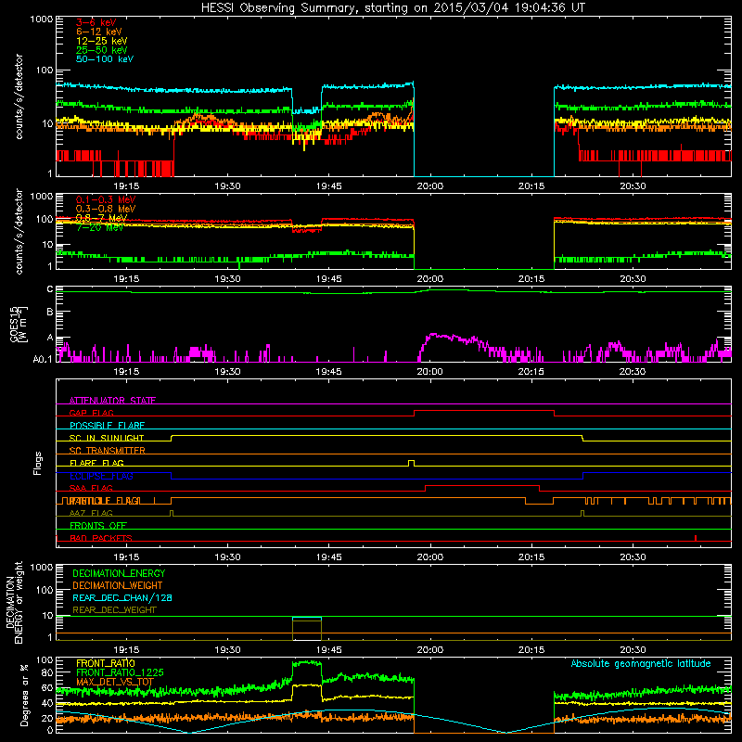Click the 20:00 time tick below Flags panel
The height and width of the screenshot is (742, 742).
click(430, 557)
